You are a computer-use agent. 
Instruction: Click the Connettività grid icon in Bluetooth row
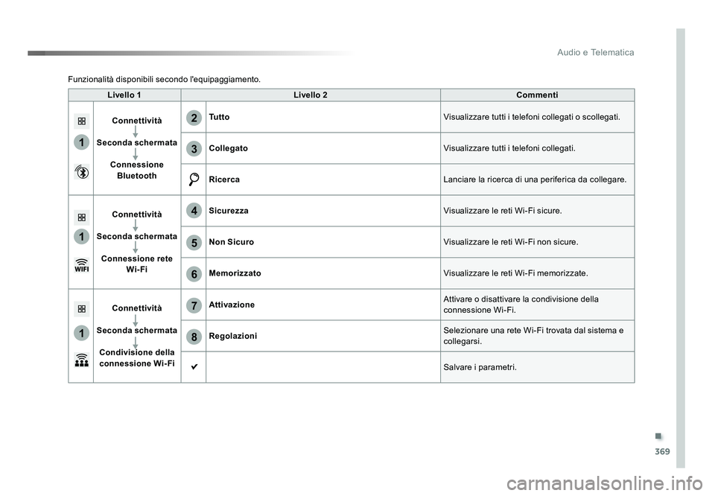[82, 121]
